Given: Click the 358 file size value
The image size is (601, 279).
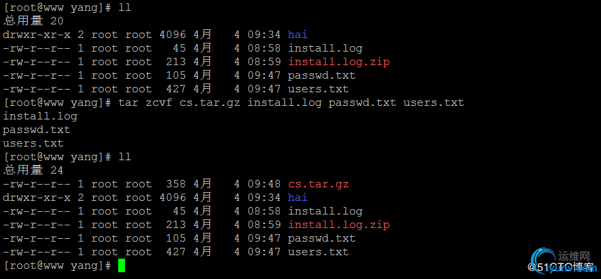Looking at the screenshot, I should click(176, 185).
